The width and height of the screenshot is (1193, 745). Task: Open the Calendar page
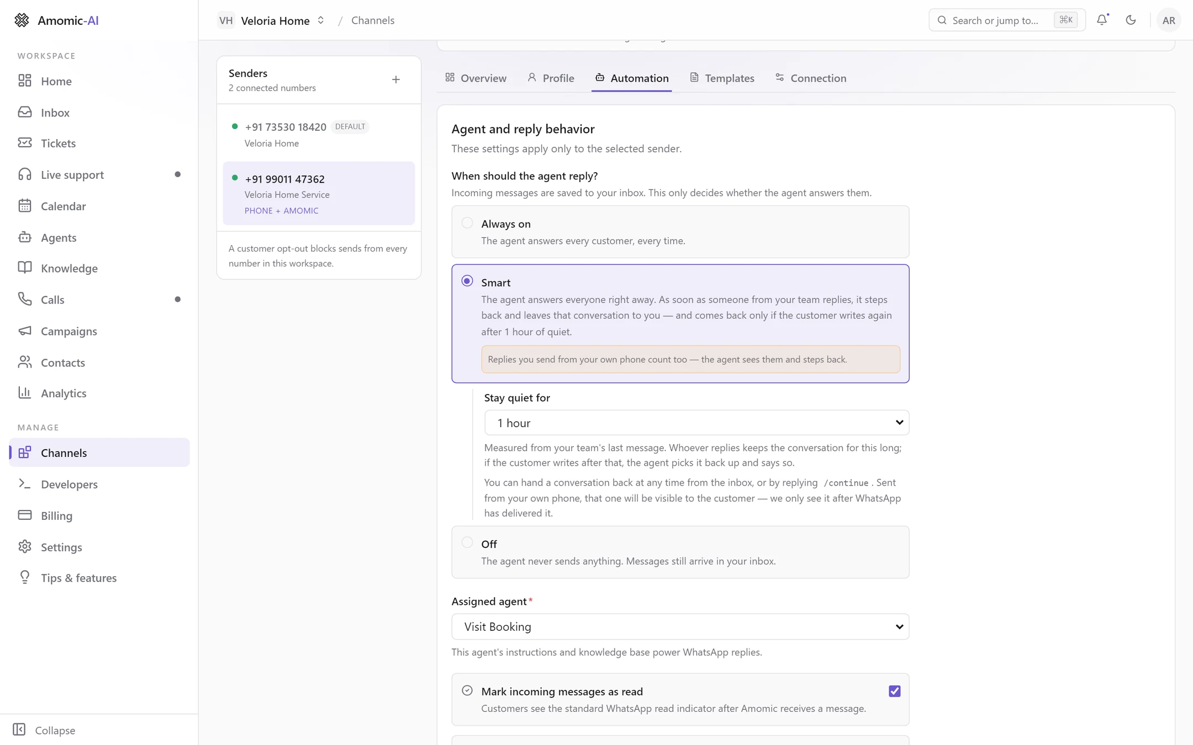click(99, 206)
